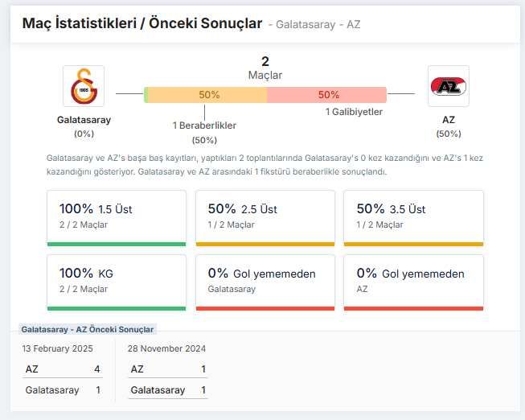
Task: Select the 100% KG stat card
Action: click(x=117, y=282)
